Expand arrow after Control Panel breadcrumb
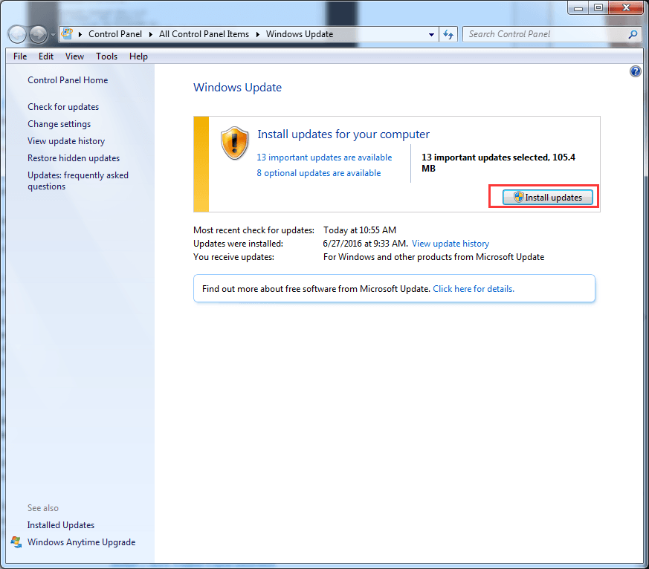This screenshot has width=649, height=569. click(151, 34)
